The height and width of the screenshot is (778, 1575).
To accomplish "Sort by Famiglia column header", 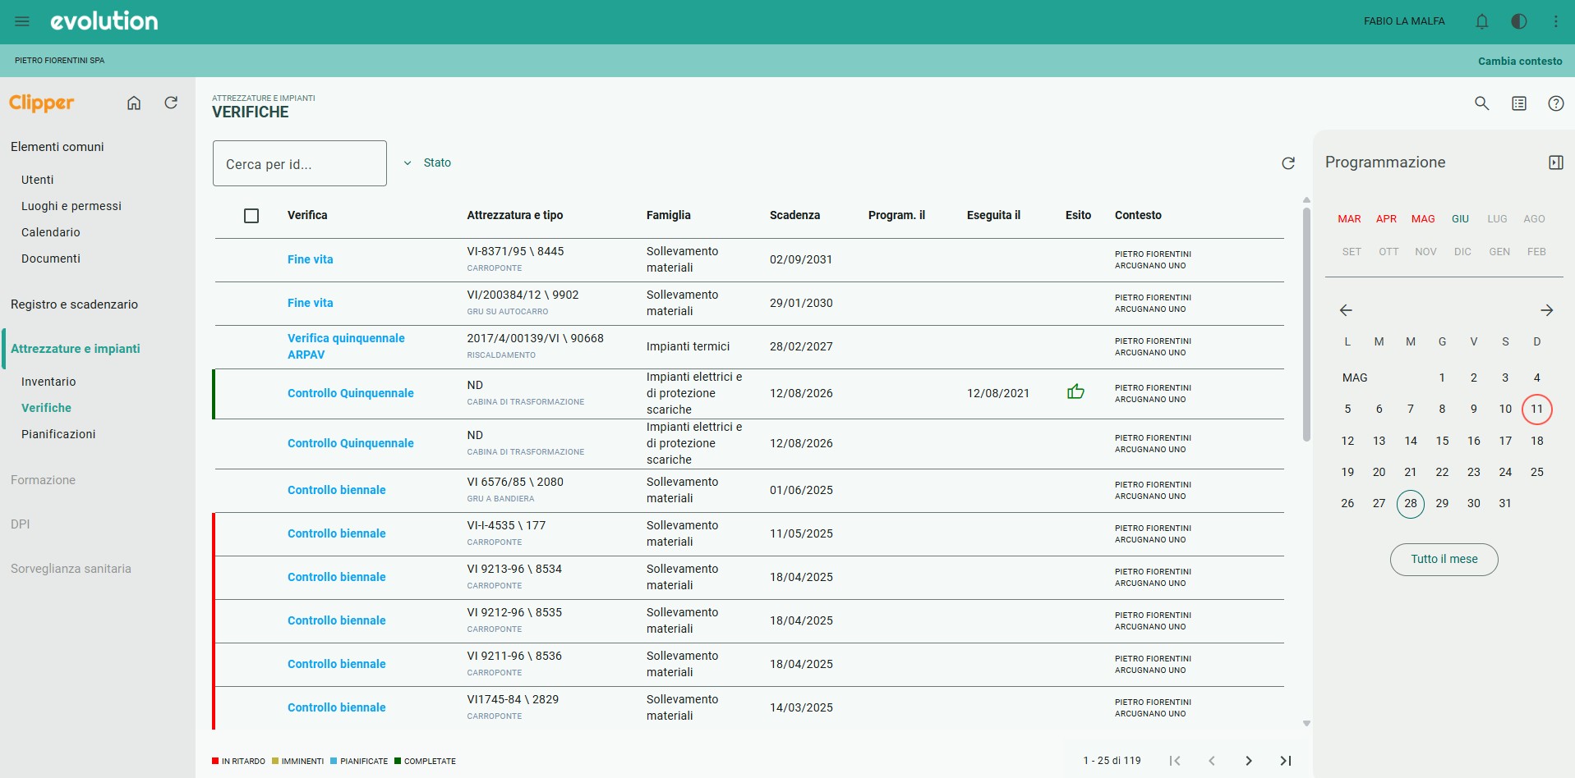I will tap(669, 215).
